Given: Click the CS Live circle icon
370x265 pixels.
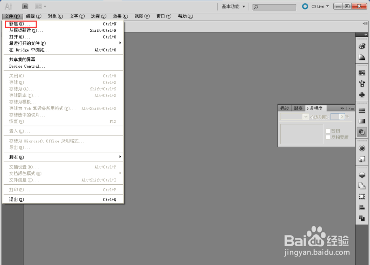Looking at the screenshot, I should click(x=305, y=6).
